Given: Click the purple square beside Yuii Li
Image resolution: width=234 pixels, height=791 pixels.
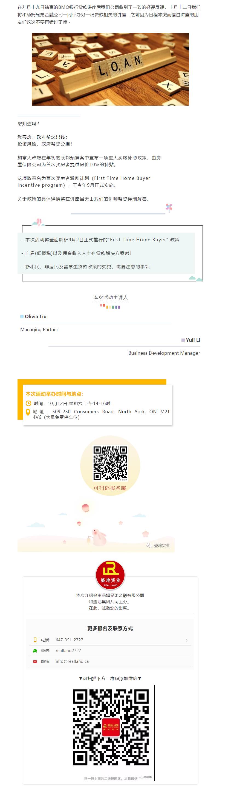Looking at the screenshot, I should coord(183,340).
